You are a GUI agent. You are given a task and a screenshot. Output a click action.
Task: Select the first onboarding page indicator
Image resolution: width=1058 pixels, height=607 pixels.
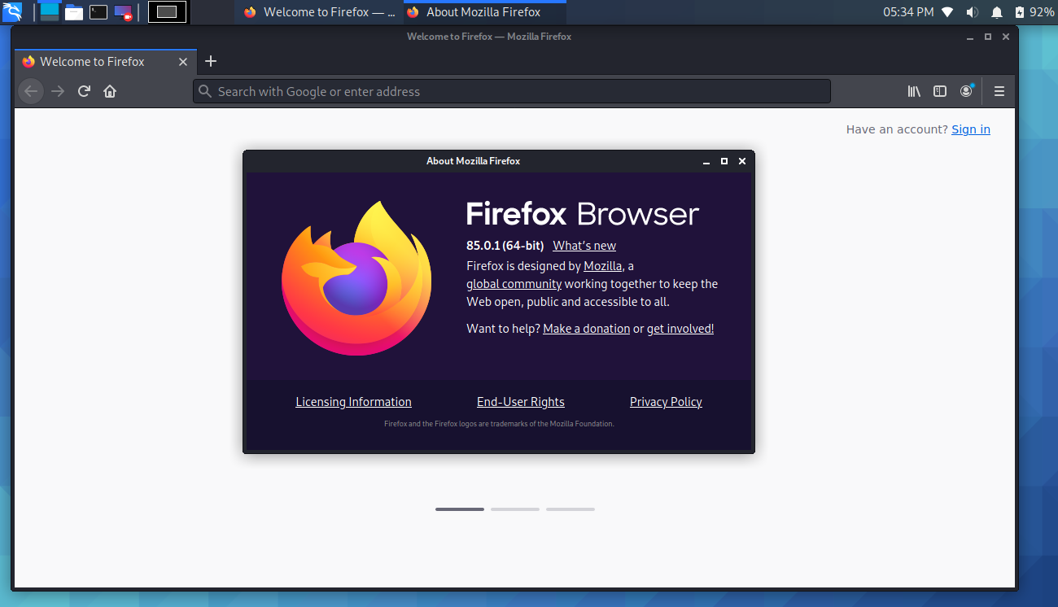[x=460, y=509]
